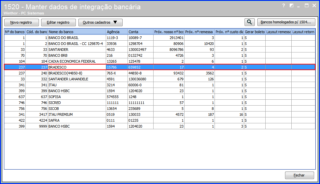Click the Gerar boleto column header

pos(255,32)
